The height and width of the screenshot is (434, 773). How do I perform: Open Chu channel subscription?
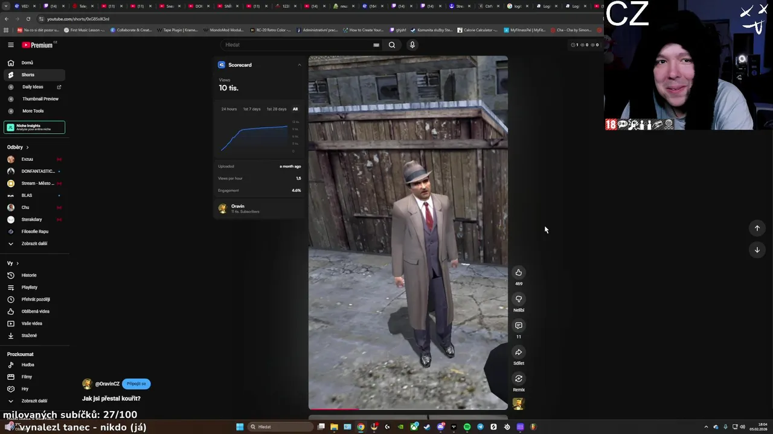point(34,207)
